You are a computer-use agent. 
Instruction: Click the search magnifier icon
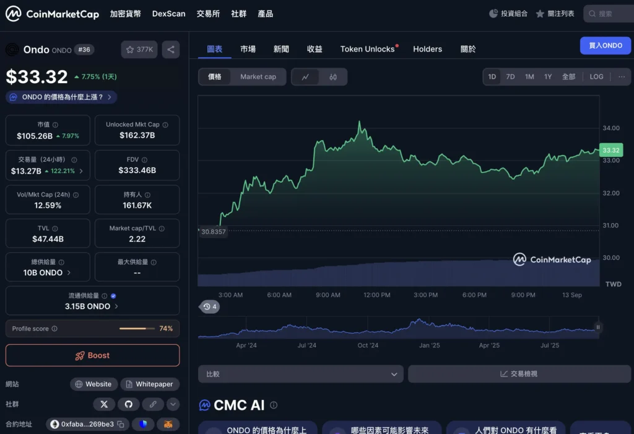(592, 14)
